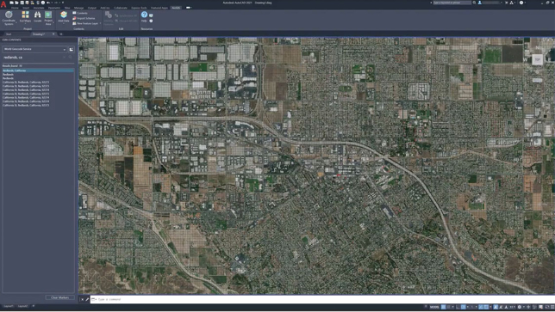Open the quick-access toolbar customize arrow
Image resolution: width=555 pixels, height=312 pixels.
pos(63,3)
